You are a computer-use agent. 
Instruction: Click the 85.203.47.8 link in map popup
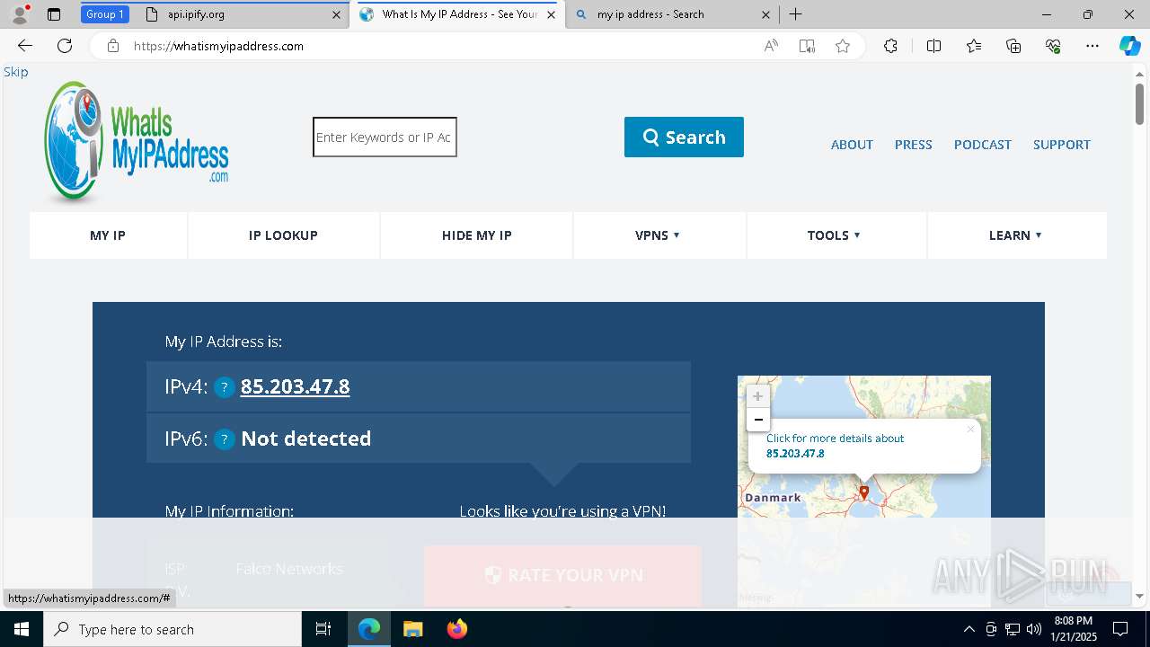(795, 454)
